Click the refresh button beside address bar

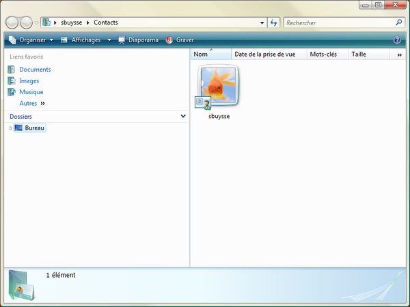tap(273, 23)
